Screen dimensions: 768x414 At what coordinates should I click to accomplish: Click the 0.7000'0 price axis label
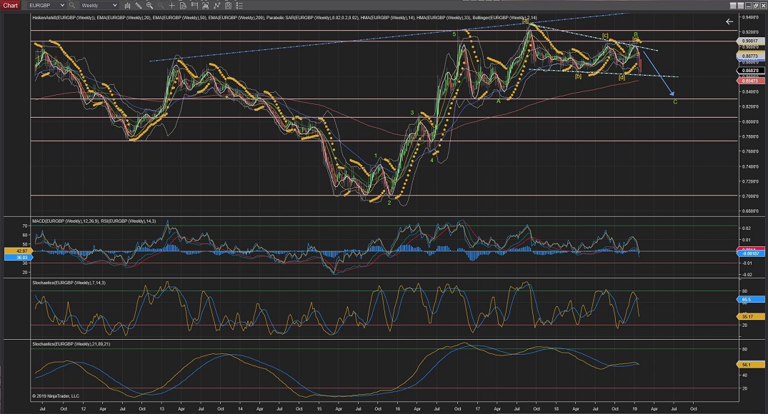tap(750, 196)
